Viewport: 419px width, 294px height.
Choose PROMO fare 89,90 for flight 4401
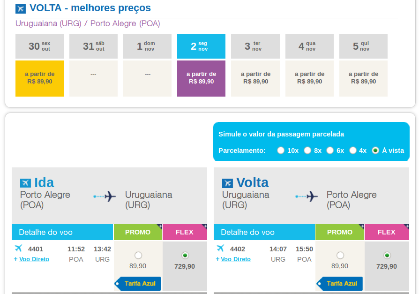pos(138,255)
